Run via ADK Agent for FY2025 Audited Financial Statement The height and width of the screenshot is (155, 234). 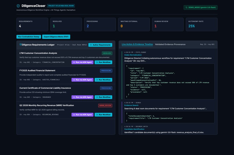coord(82,80)
